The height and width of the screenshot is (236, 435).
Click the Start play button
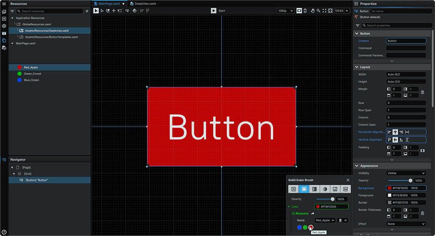[213, 11]
